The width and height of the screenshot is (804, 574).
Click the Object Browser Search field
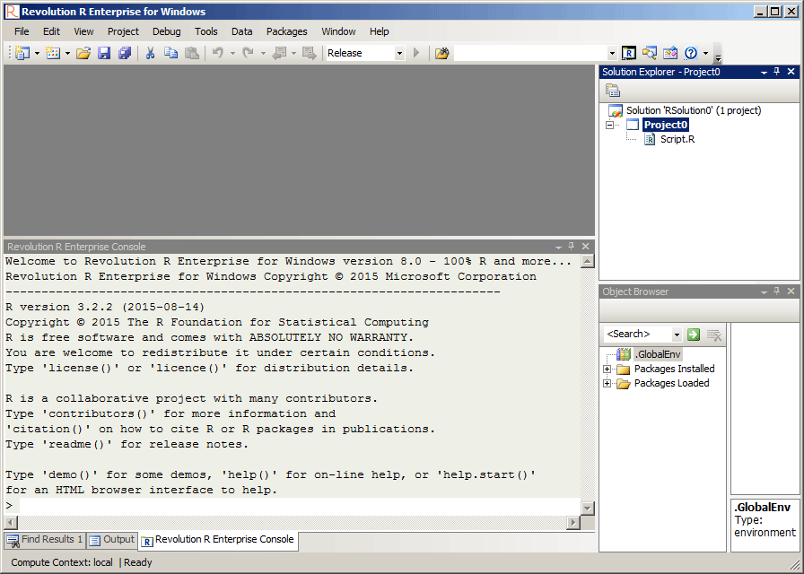pyautogui.click(x=637, y=335)
